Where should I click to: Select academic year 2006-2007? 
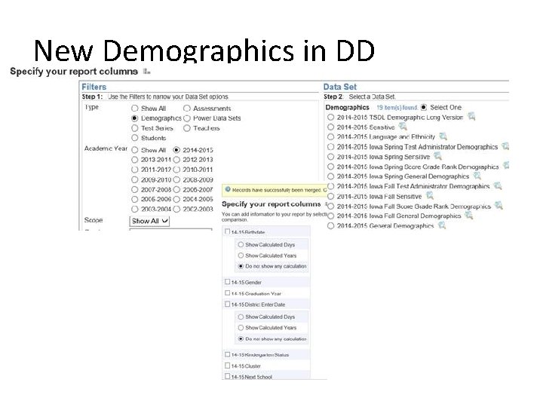coord(176,190)
